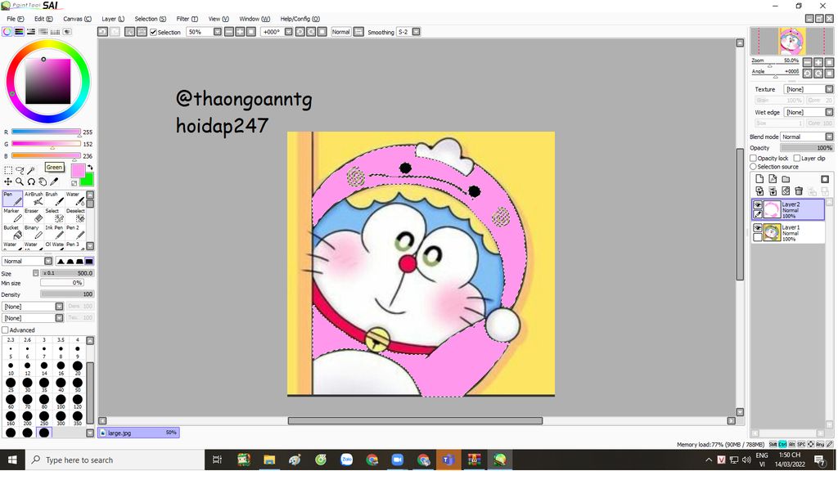Viewport: 838px width, 489px height.
Task: Select the AirBrush tool
Action: [x=33, y=199]
